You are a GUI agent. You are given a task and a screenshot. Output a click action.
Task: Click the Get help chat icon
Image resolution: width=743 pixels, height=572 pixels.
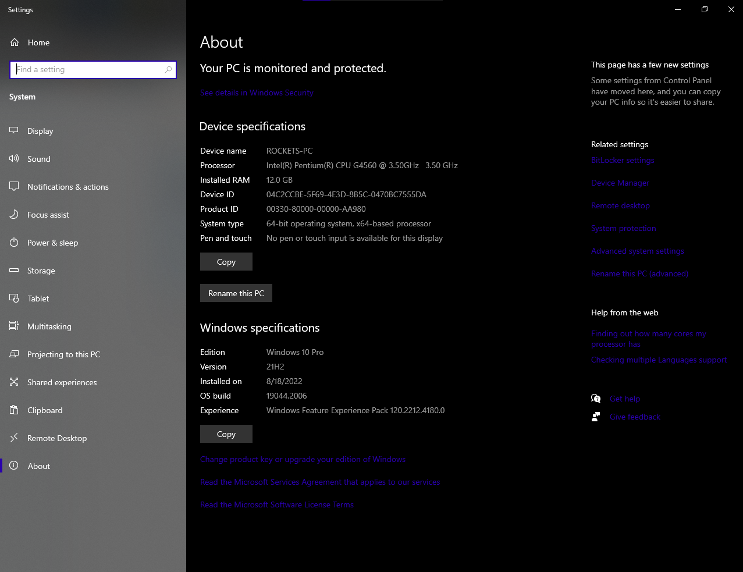click(x=596, y=399)
